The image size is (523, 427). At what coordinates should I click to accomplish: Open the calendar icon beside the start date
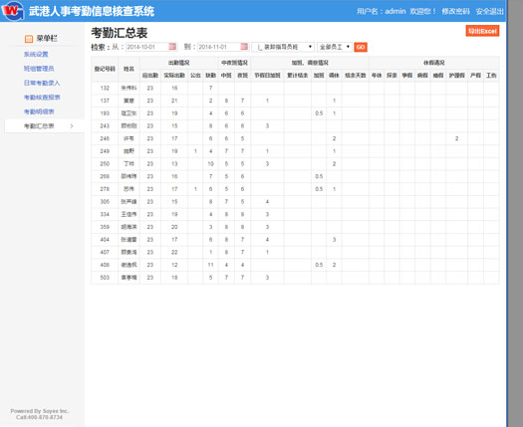coord(172,47)
